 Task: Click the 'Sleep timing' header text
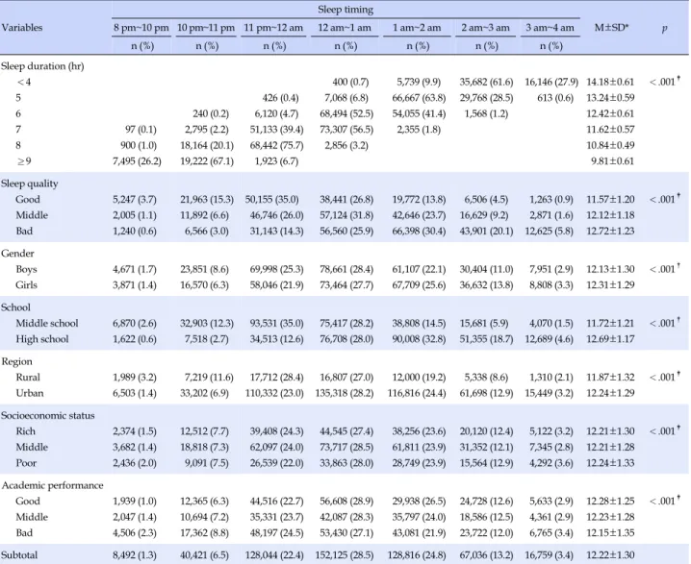click(345, 10)
